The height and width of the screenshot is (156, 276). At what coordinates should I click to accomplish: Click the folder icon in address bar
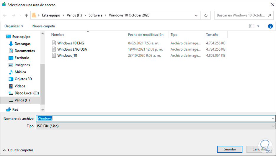tap(34, 15)
